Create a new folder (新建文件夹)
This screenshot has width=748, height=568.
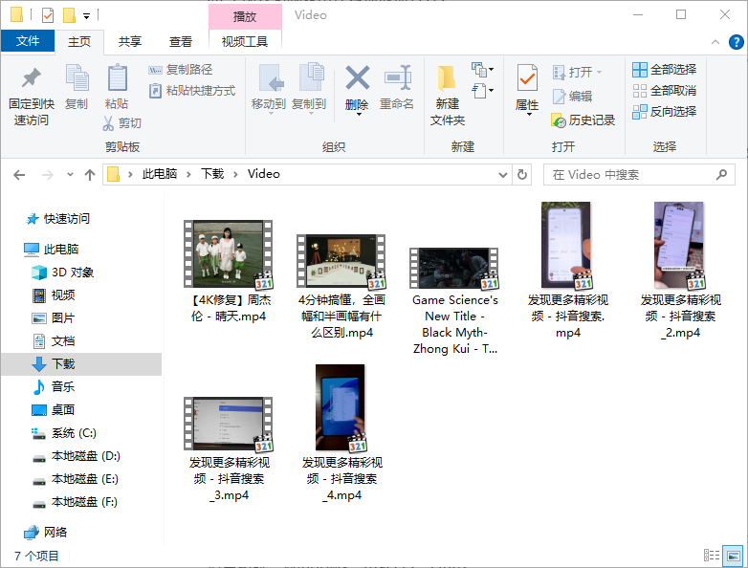(x=448, y=96)
